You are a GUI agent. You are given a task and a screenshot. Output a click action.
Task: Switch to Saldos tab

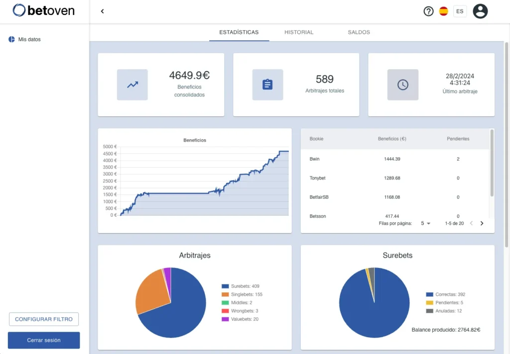tap(359, 32)
